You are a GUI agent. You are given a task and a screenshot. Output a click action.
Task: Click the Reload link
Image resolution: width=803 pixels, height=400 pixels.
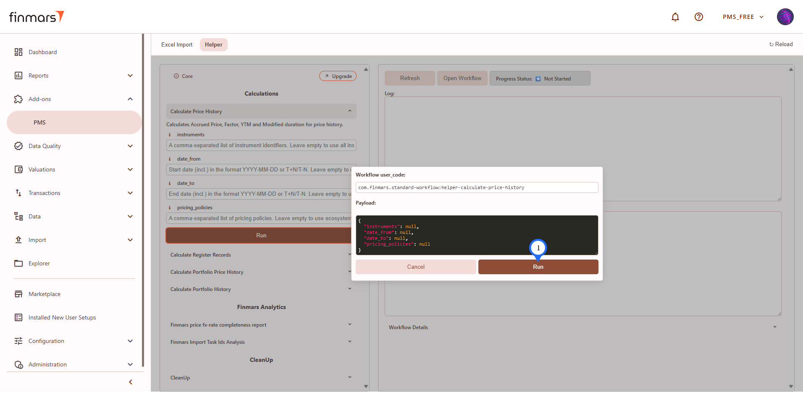coord(781,44)
